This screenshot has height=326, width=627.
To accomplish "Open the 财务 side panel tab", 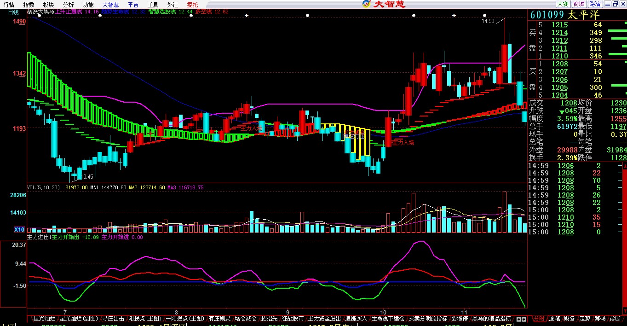I will pyautogui.click(x=569, y=318).
